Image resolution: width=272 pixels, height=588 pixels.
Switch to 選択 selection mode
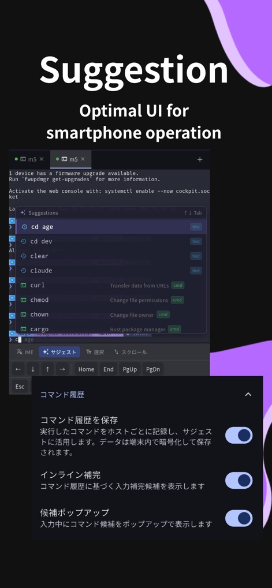pyautogui.click(x=95, y=352)
